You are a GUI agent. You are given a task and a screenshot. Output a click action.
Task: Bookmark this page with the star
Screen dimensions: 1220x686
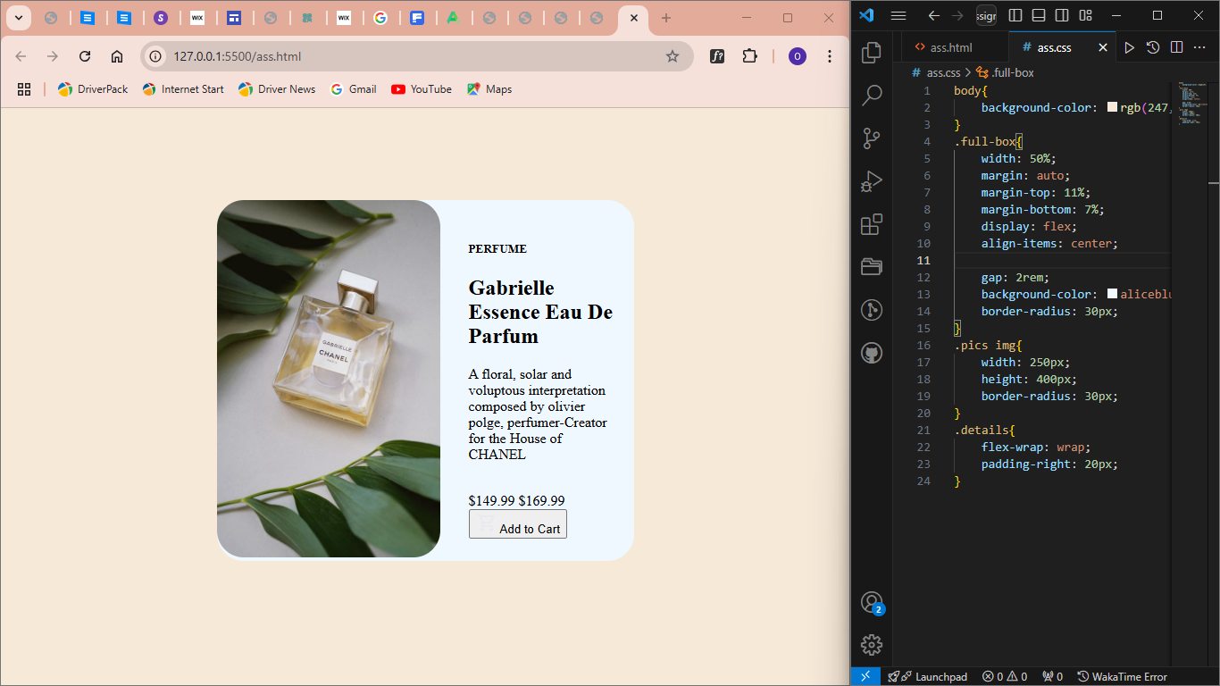(x=673, y=56)
